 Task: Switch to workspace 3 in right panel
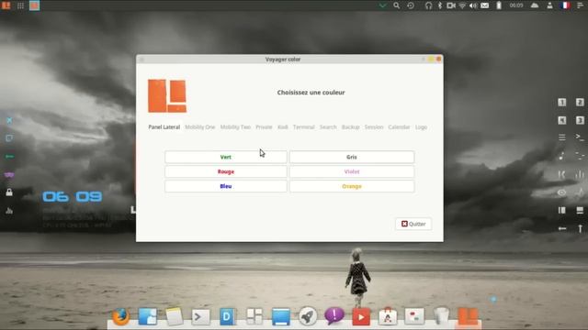click(580, 120)
